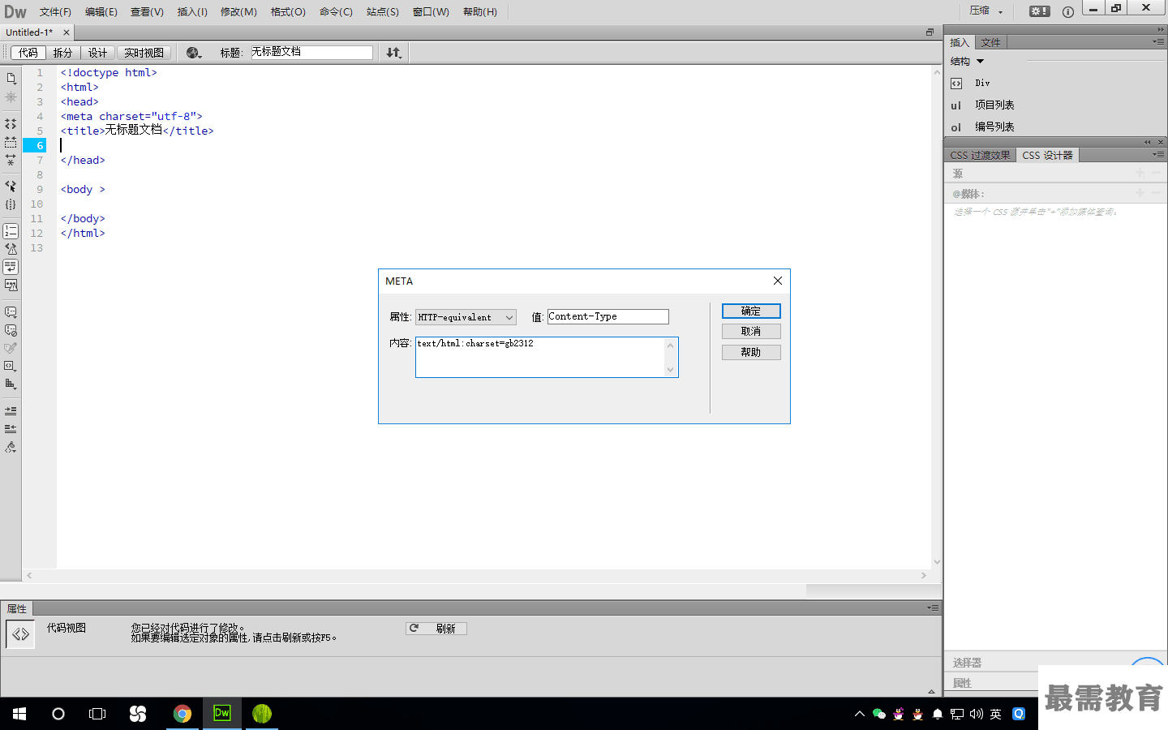Switch to CSS 过渡效果 tab
Image resolution: width=1168 pixels, height=730 pixels.
tap(980, 155)
